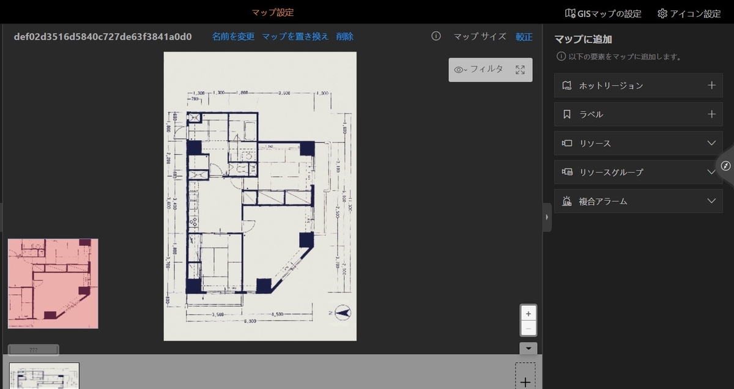The width and height of the screenshot is (734, 389).
Task: Add a new map with dashed plus
Action: tap(525, 376)
